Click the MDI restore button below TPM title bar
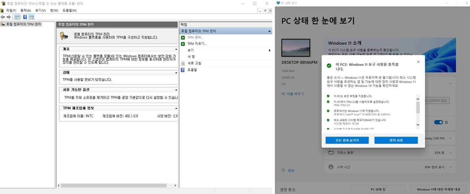 click(265, 11)
